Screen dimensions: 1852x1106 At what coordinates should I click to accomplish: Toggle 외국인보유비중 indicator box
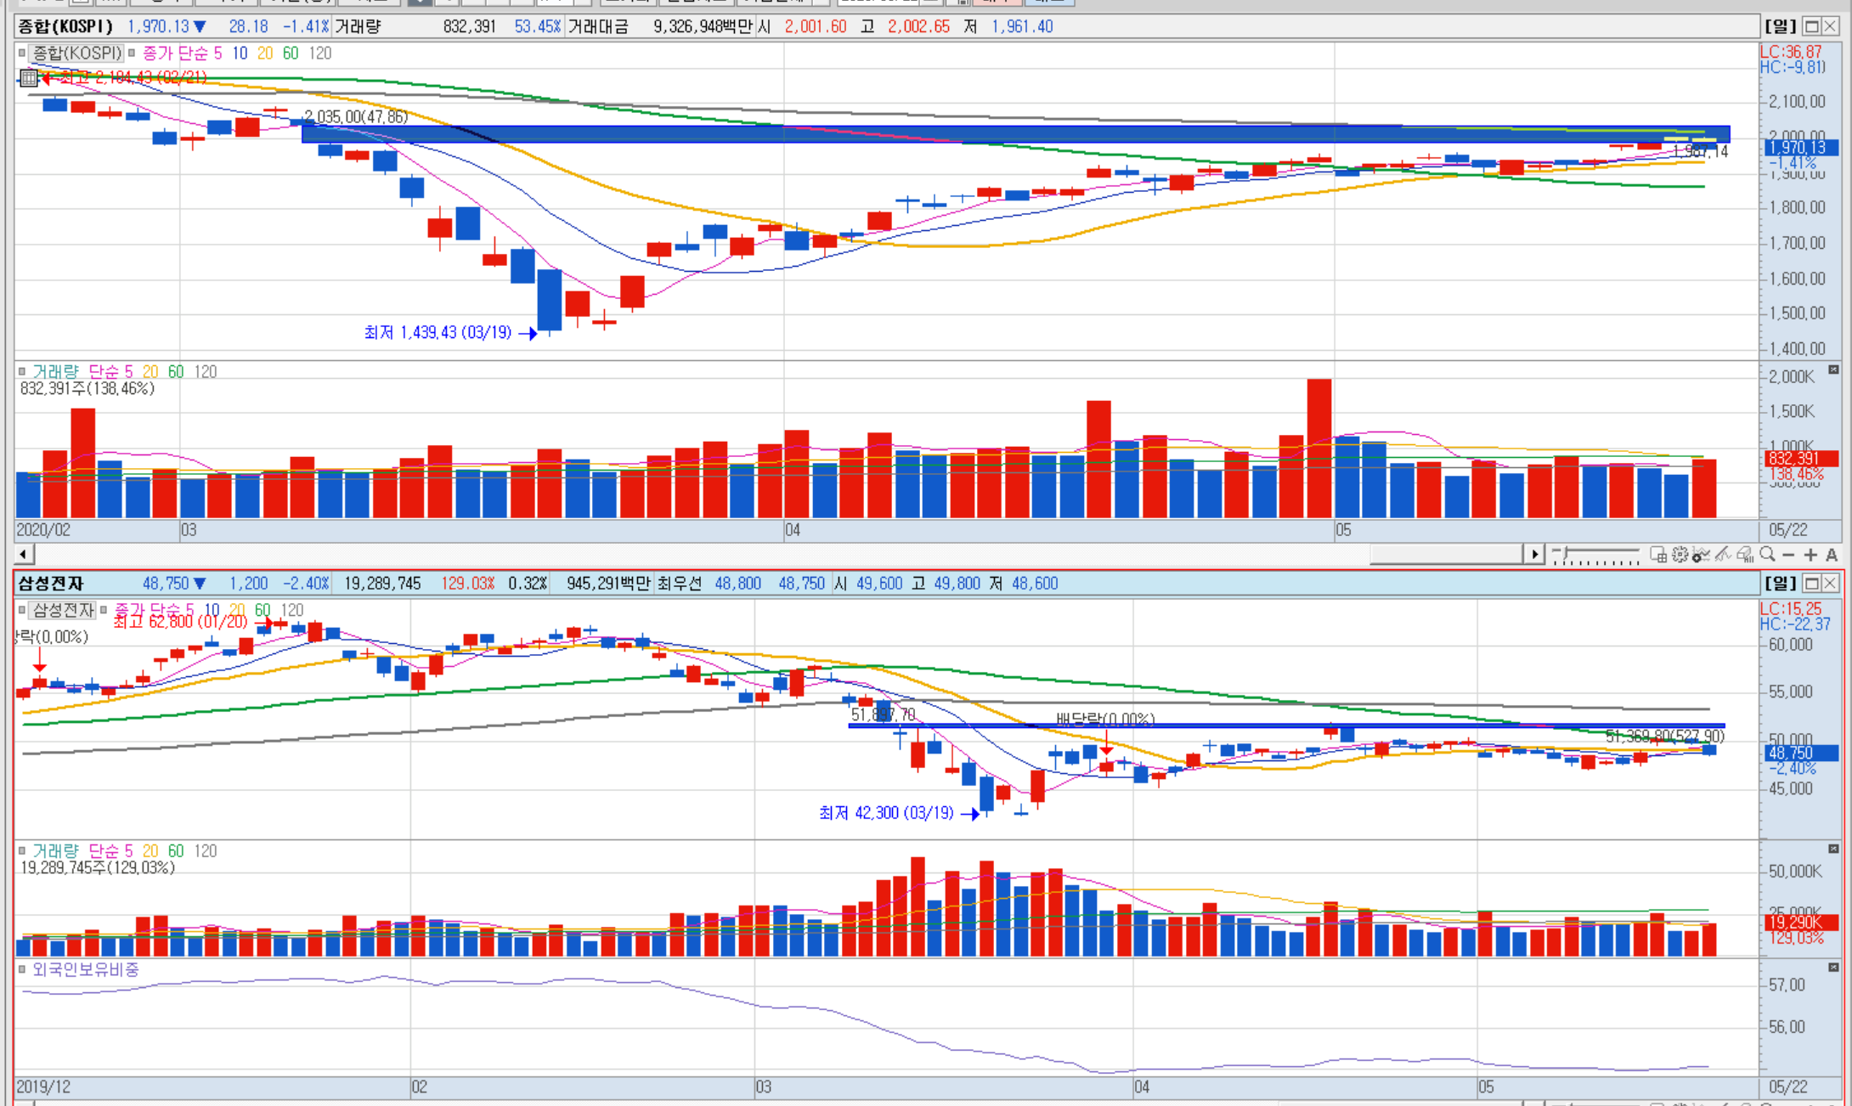(22, 968)
